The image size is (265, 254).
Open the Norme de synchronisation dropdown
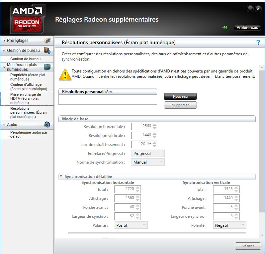pyautogui.click(x=148, y=162)
